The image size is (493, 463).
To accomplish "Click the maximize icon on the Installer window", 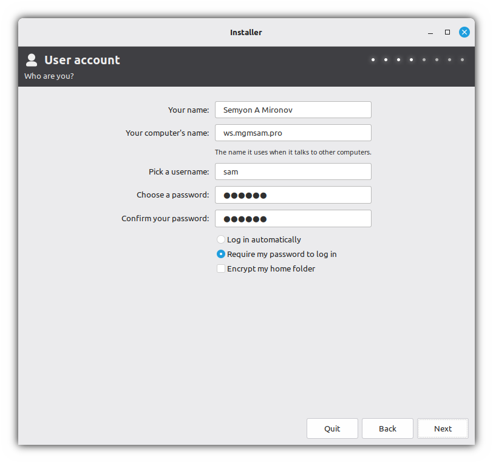I will [x=447, y=32].
